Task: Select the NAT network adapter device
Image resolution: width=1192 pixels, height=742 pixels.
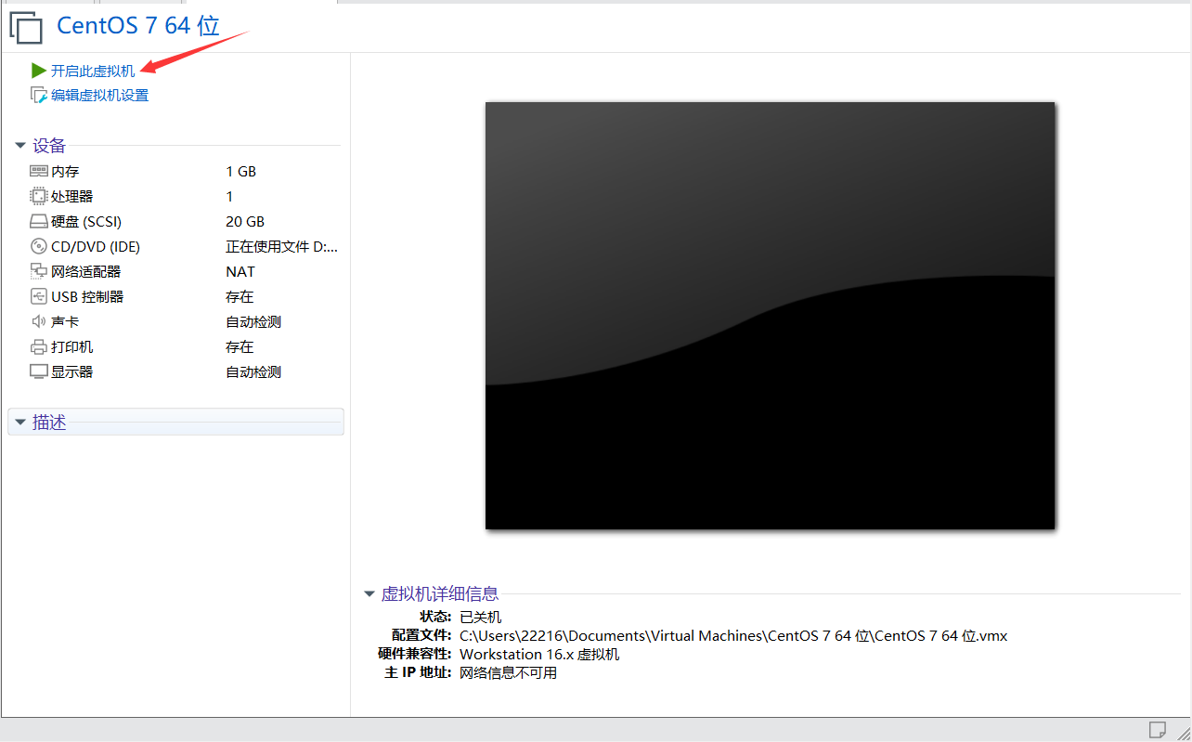Action: (84, 271)
